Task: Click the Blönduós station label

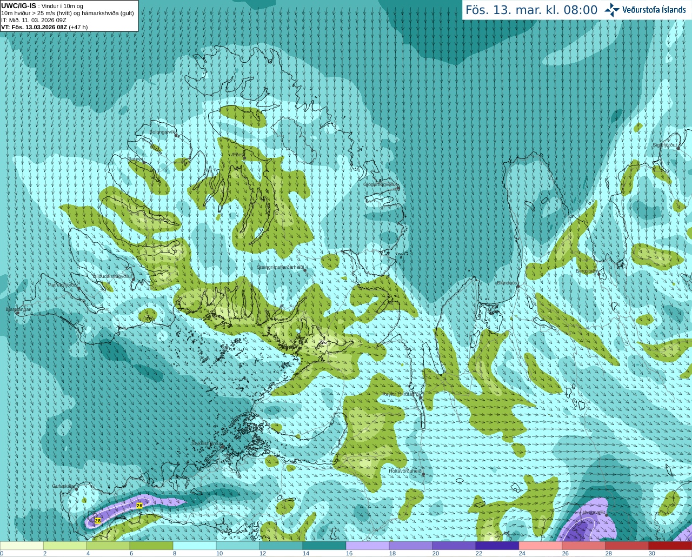Action: [507, 283]
